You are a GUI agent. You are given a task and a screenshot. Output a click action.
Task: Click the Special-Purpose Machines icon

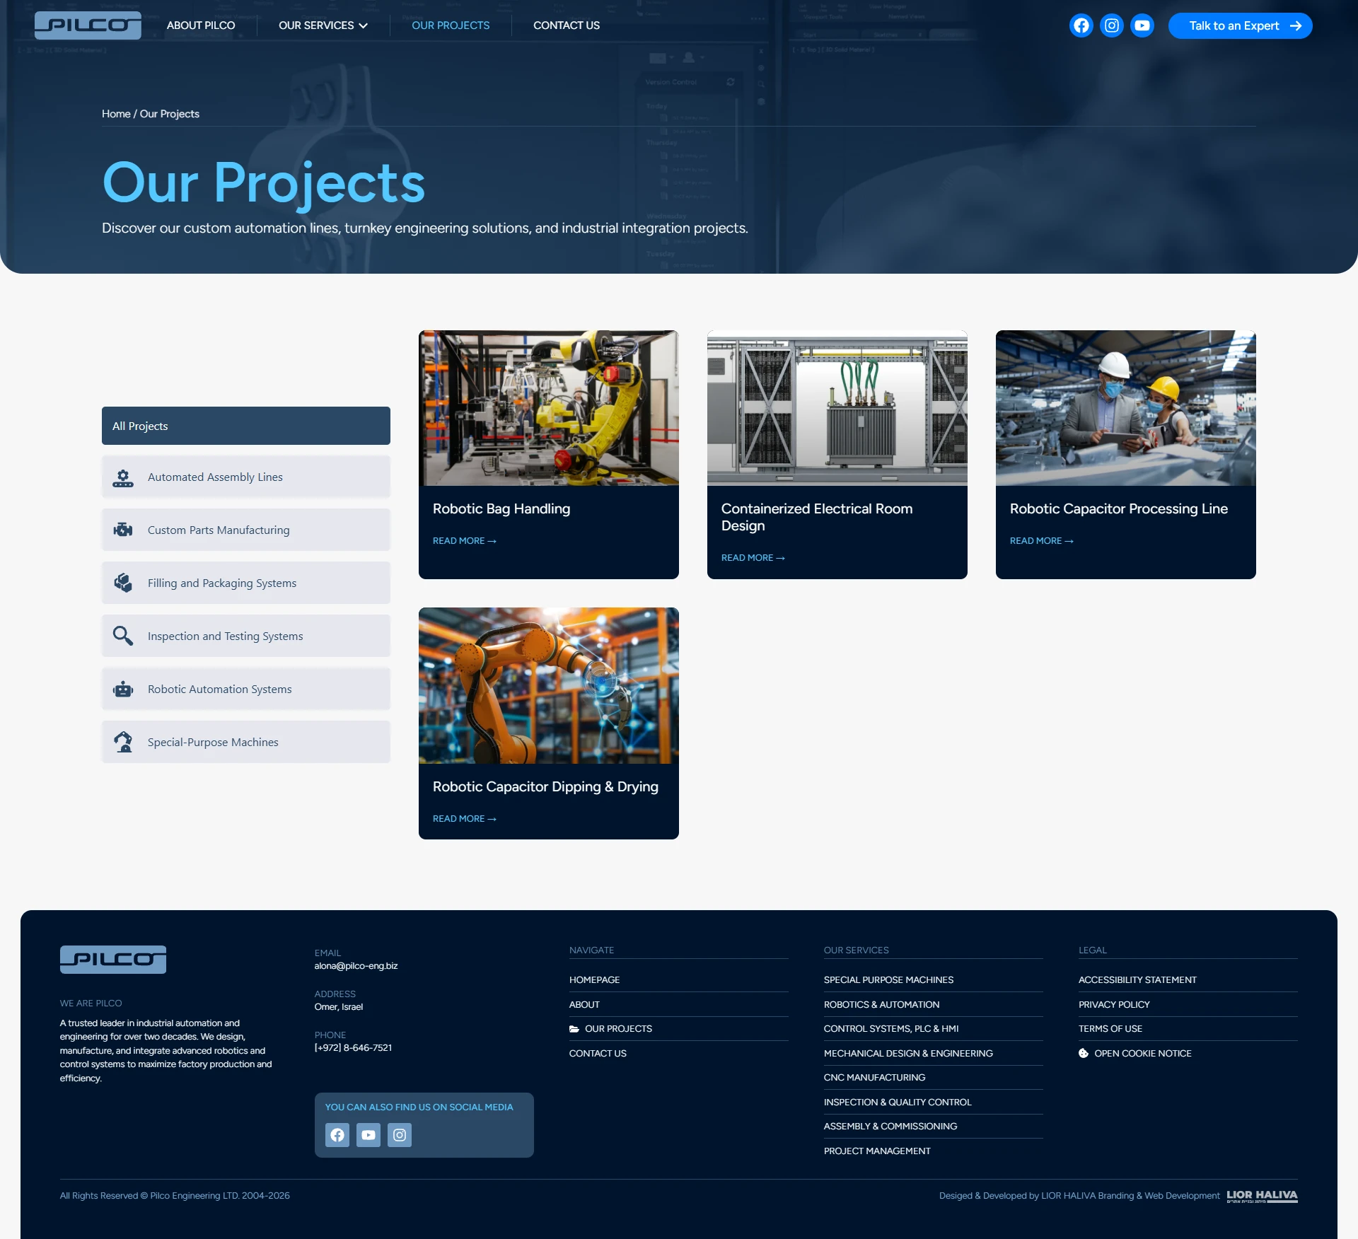[123, 742]
